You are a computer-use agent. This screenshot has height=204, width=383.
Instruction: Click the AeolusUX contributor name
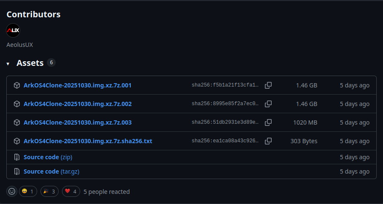tap(19, 44)
